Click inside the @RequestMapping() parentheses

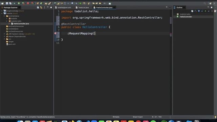pyautogui.click(x=94, y=33)
